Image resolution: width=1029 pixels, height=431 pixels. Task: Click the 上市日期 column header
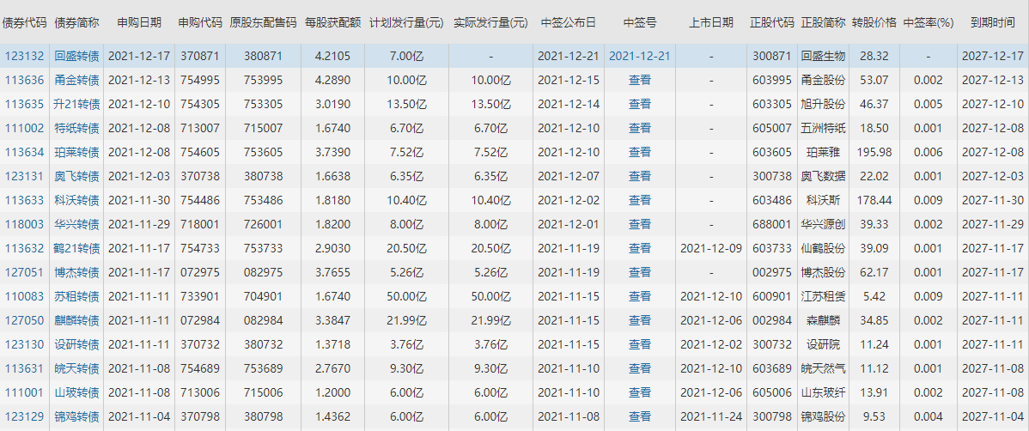coord(711,22)
